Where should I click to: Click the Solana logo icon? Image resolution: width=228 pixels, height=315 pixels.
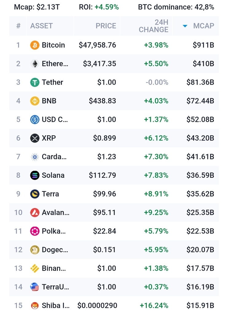tap(35, 175)
